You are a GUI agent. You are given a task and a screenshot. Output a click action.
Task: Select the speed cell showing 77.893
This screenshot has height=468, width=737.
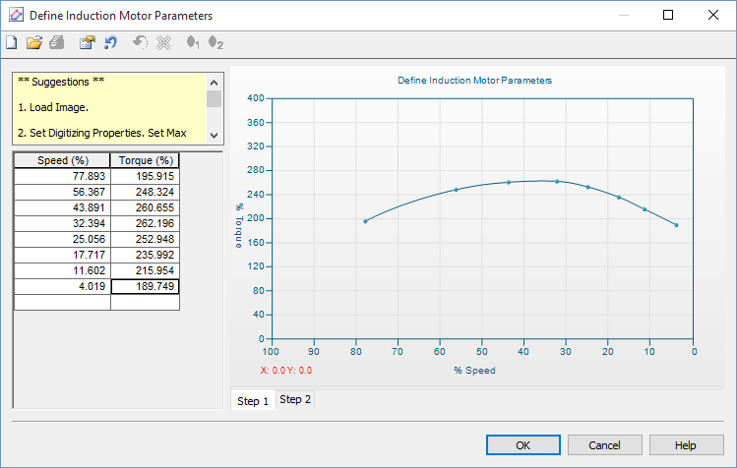62,176
